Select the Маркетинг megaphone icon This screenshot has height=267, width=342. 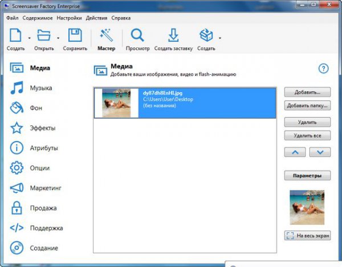(x=17, y=188)
